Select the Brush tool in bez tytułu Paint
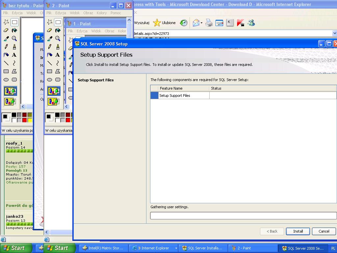The image size is (337, 253). (14, 47)
